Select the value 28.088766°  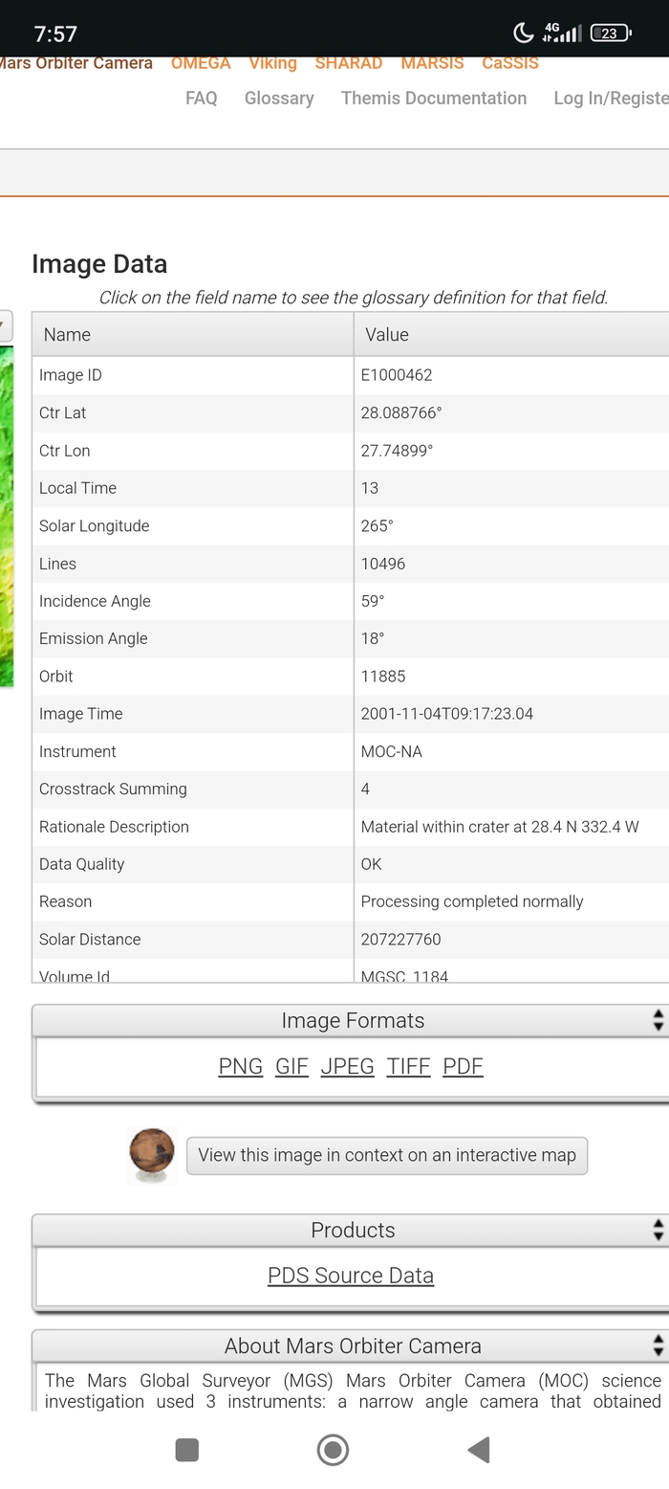[401, 412]
